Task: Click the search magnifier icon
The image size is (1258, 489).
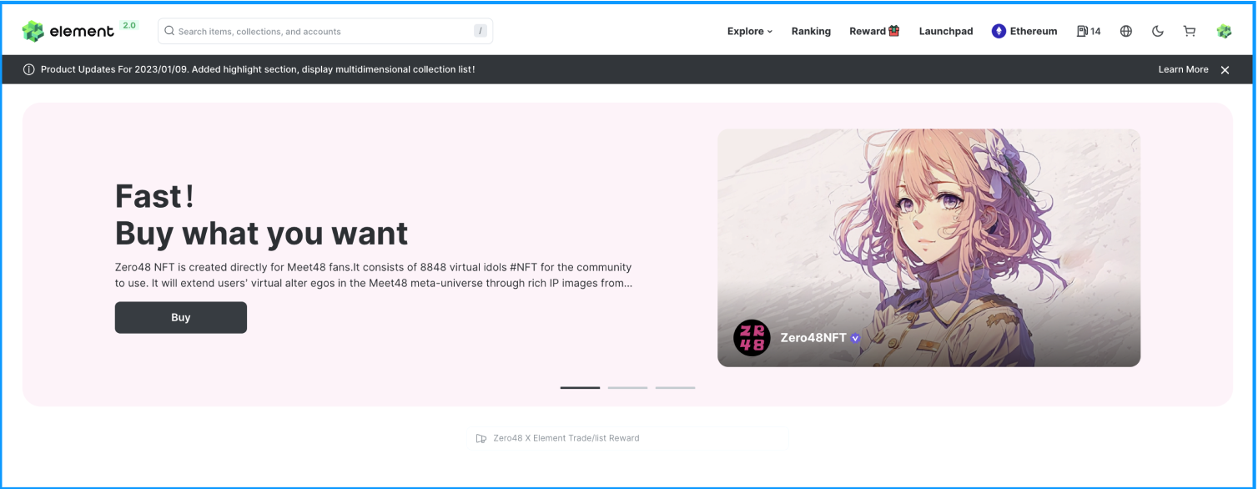Action: point(169,31)
